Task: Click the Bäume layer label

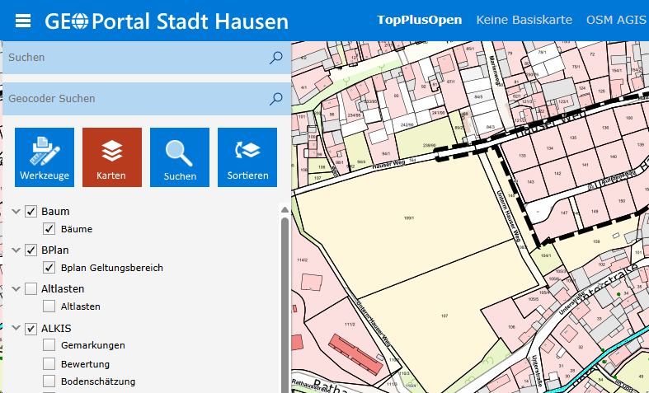Action: (77, 229)
